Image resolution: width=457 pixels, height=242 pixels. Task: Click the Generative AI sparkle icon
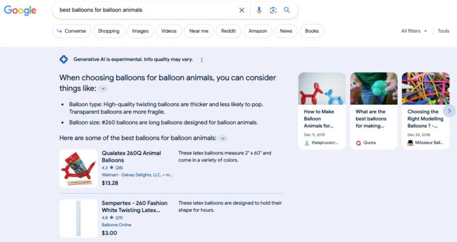point(63,60)
